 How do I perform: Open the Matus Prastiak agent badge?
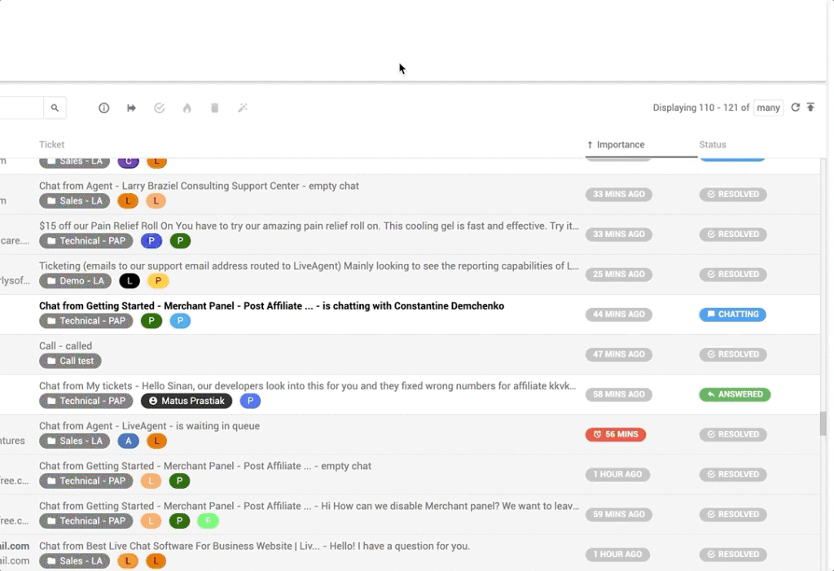[185, 401]
